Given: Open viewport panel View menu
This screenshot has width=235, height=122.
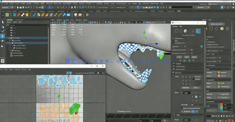Looking at the screenshot, I should click(53, 20).
